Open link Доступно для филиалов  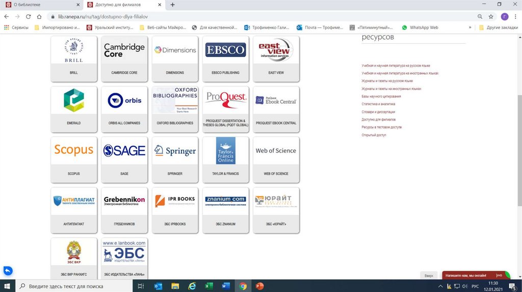[x=379, y=120]
